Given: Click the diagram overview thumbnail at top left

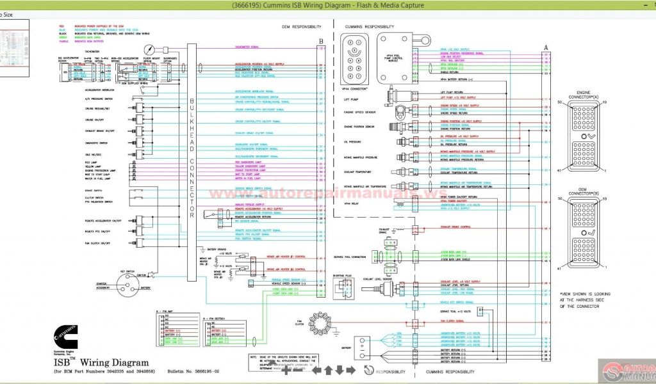Looking at the screenshot, I should click(x=15, y=48).
